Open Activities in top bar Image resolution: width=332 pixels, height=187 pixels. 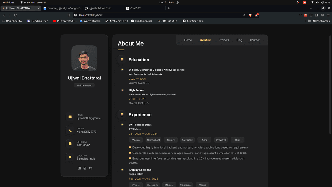pos(9,2)
